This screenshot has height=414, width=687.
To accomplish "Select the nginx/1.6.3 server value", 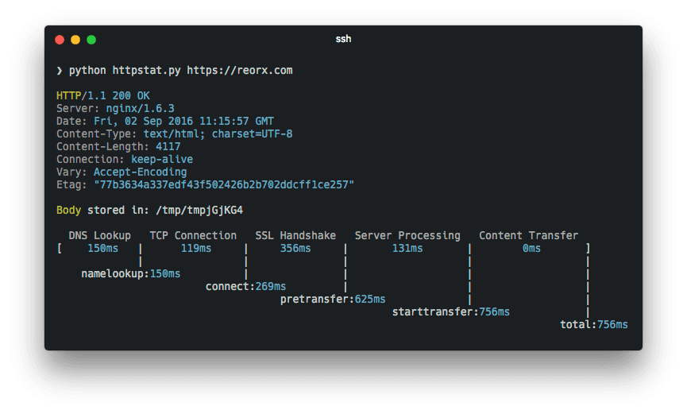I will tap(141, 108).
